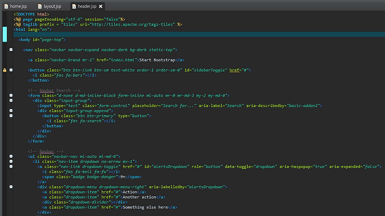Viewport: 385px width, 216px height.
Task: Click the fas fa-bell fa-fw line
Action: click(81, 172)
